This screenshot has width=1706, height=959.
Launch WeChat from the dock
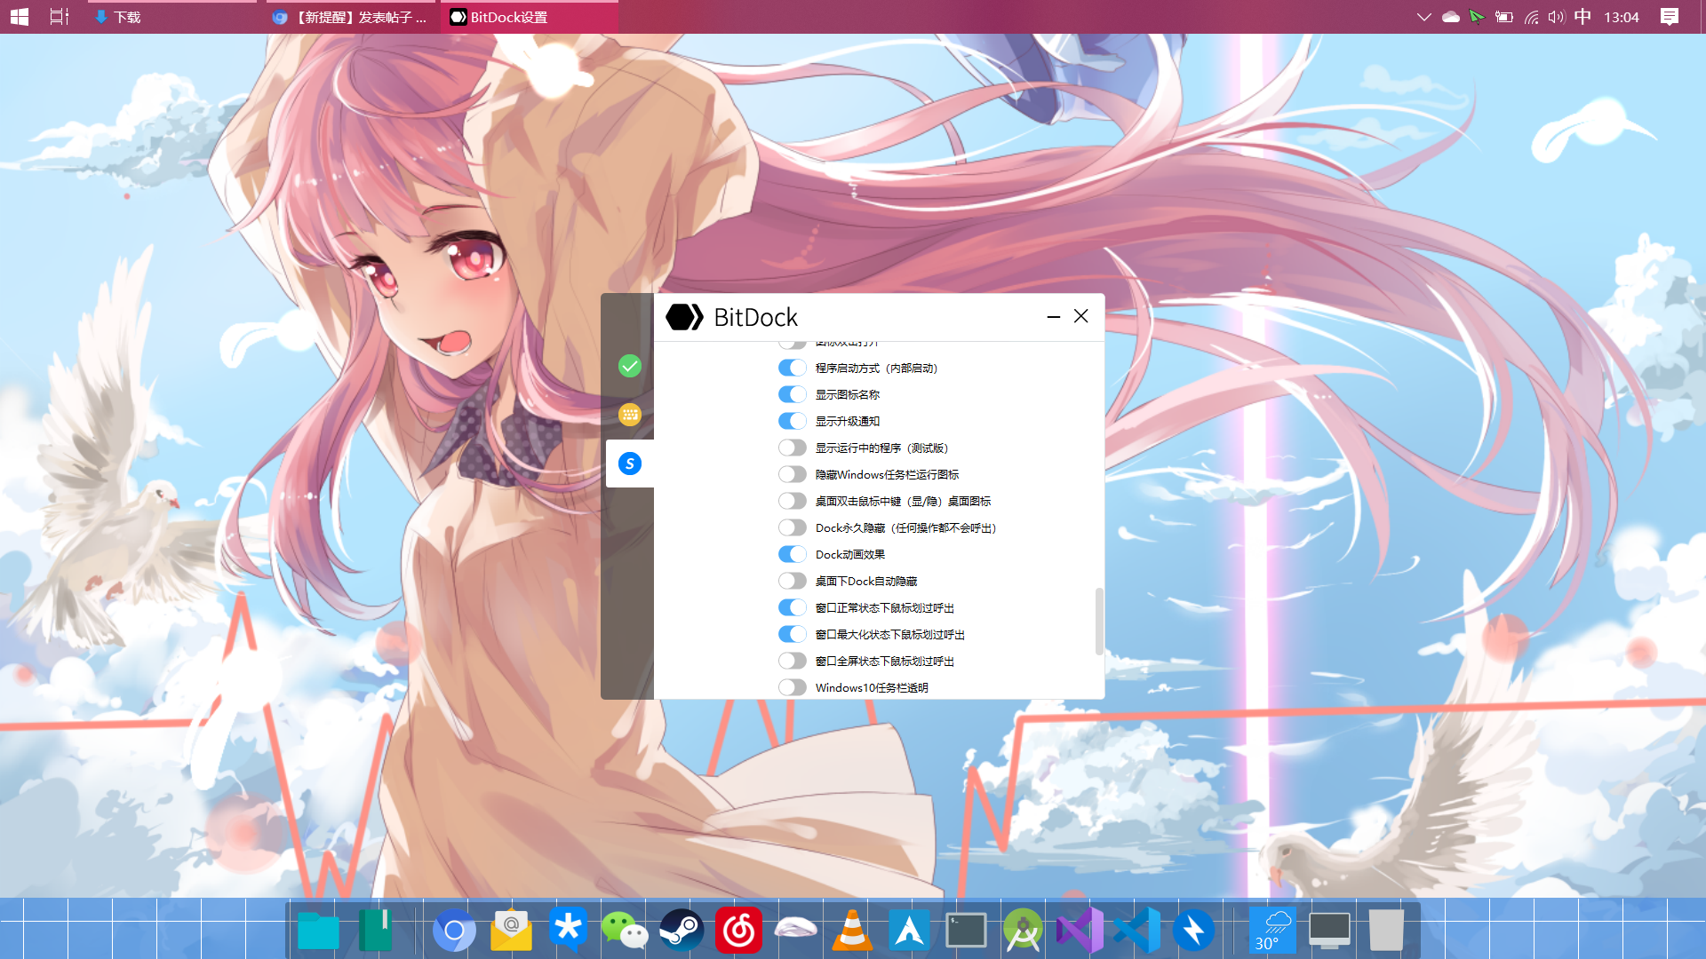tap(624, 930)
